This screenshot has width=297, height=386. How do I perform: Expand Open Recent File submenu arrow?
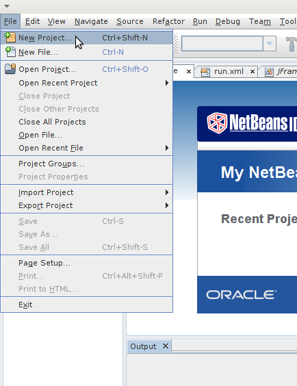click(x=167, y=148)
